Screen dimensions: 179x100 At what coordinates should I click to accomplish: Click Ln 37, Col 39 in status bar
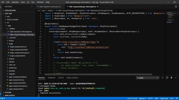tap(132, 98)
